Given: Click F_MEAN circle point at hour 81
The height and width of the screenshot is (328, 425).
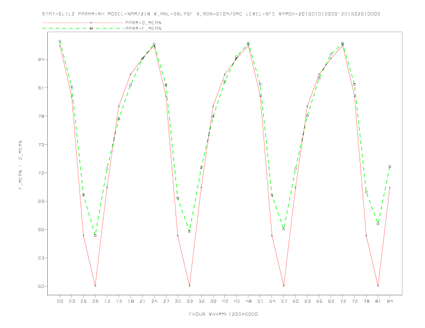Looking at the screenshot, I should [x=378, y=224].
